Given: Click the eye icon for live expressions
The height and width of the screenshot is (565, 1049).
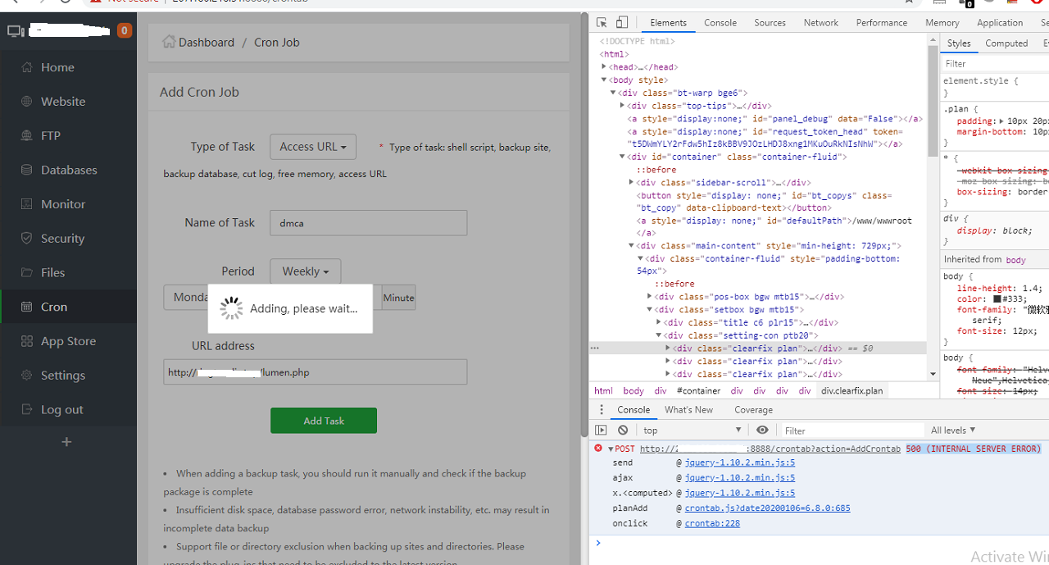Looking at the screenshot, I should tap(762, 430).
